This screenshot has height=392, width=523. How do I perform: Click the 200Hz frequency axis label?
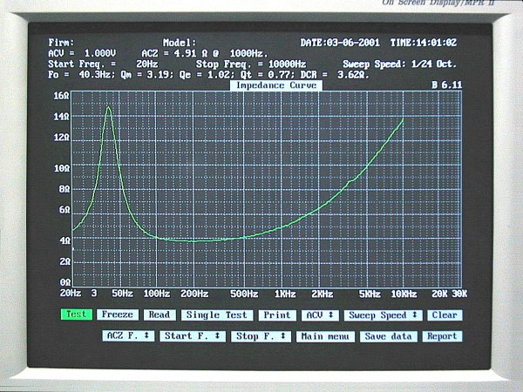[194, 294]
